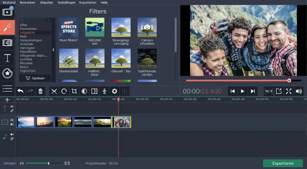Open clip properties gear icon
Image resolution: width=307 pixels, height=169 pixels.
tap(115, 91)
